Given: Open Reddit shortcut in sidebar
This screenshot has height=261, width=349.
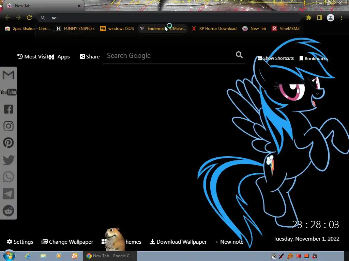Looking at the screenshot, I should click(9, 211).
